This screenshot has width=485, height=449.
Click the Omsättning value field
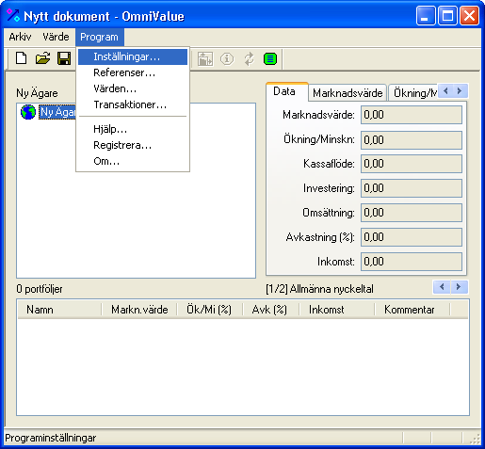(412, 213)
